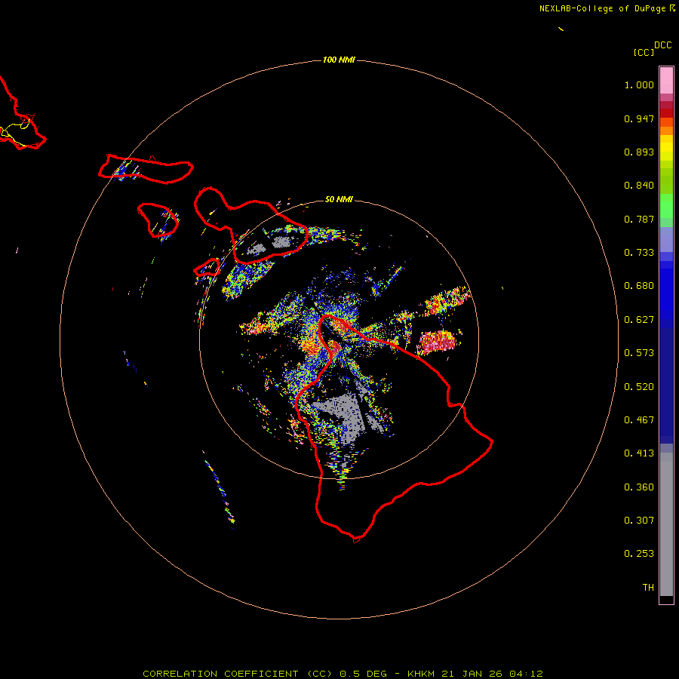Click the 0.360 scale value

point(639,487)
